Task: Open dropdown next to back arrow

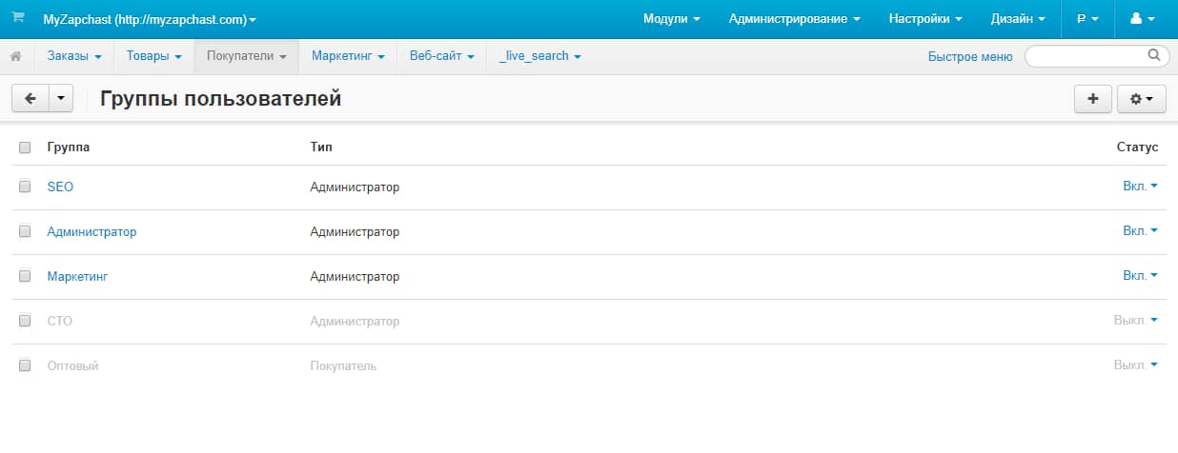Action: click(x=60, y=98)
